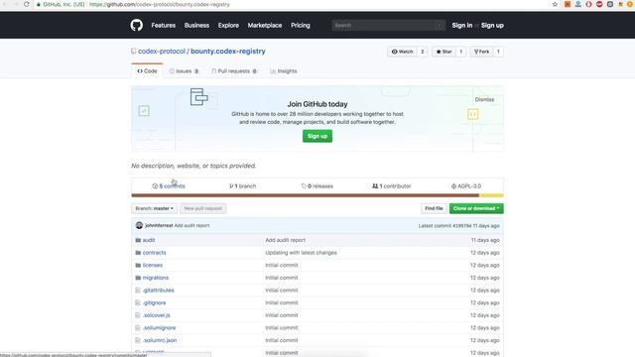Image resolution: width=635 pixels, height=357 pixels.
Task: Open the audit folder
Action: coord(149,240)
